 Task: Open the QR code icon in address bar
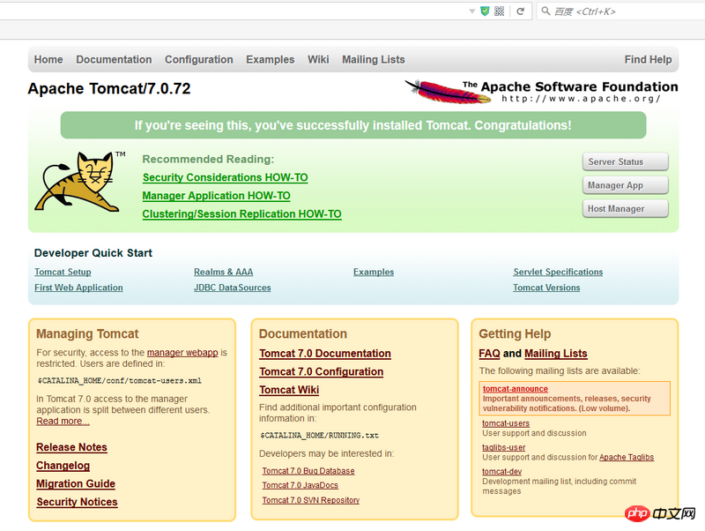499,11
